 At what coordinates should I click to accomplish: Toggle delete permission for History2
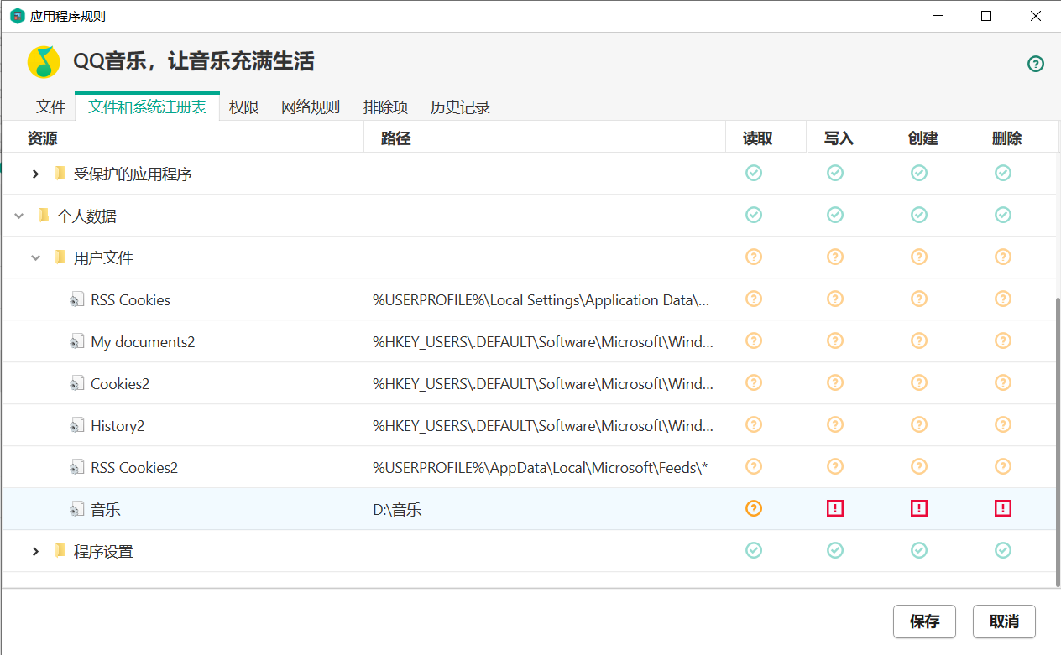[1003, 424]
